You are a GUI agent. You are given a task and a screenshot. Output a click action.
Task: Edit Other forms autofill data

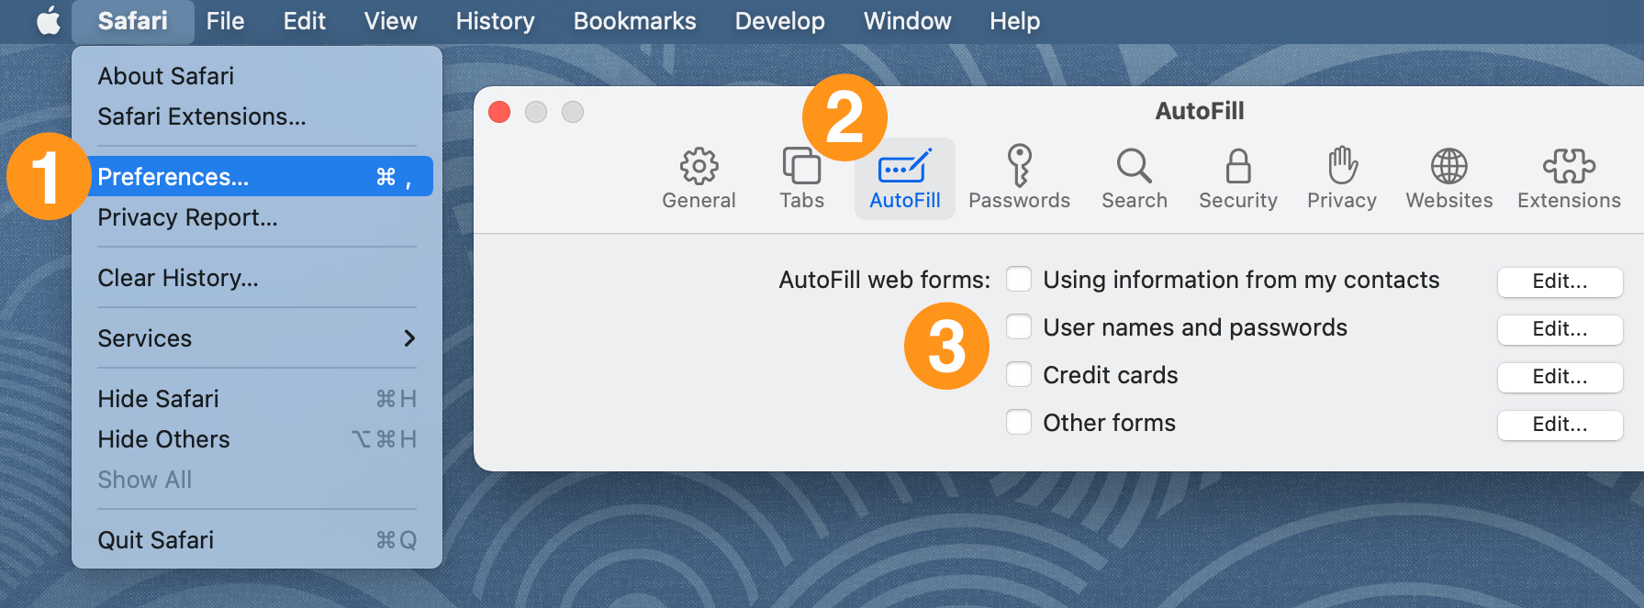pyautogui.click(x=1560, y=425)
